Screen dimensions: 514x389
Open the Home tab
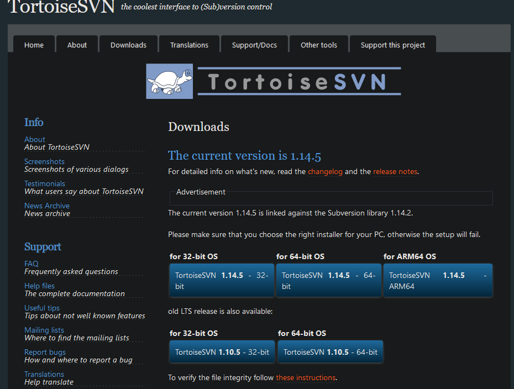pos(34,45)
